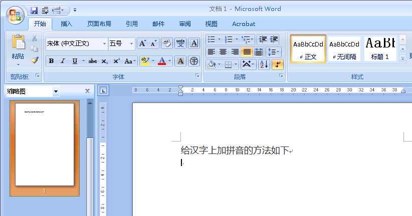Expand the 粘贴 dropdown arrow
412x216 pixels.
(18, 64)
